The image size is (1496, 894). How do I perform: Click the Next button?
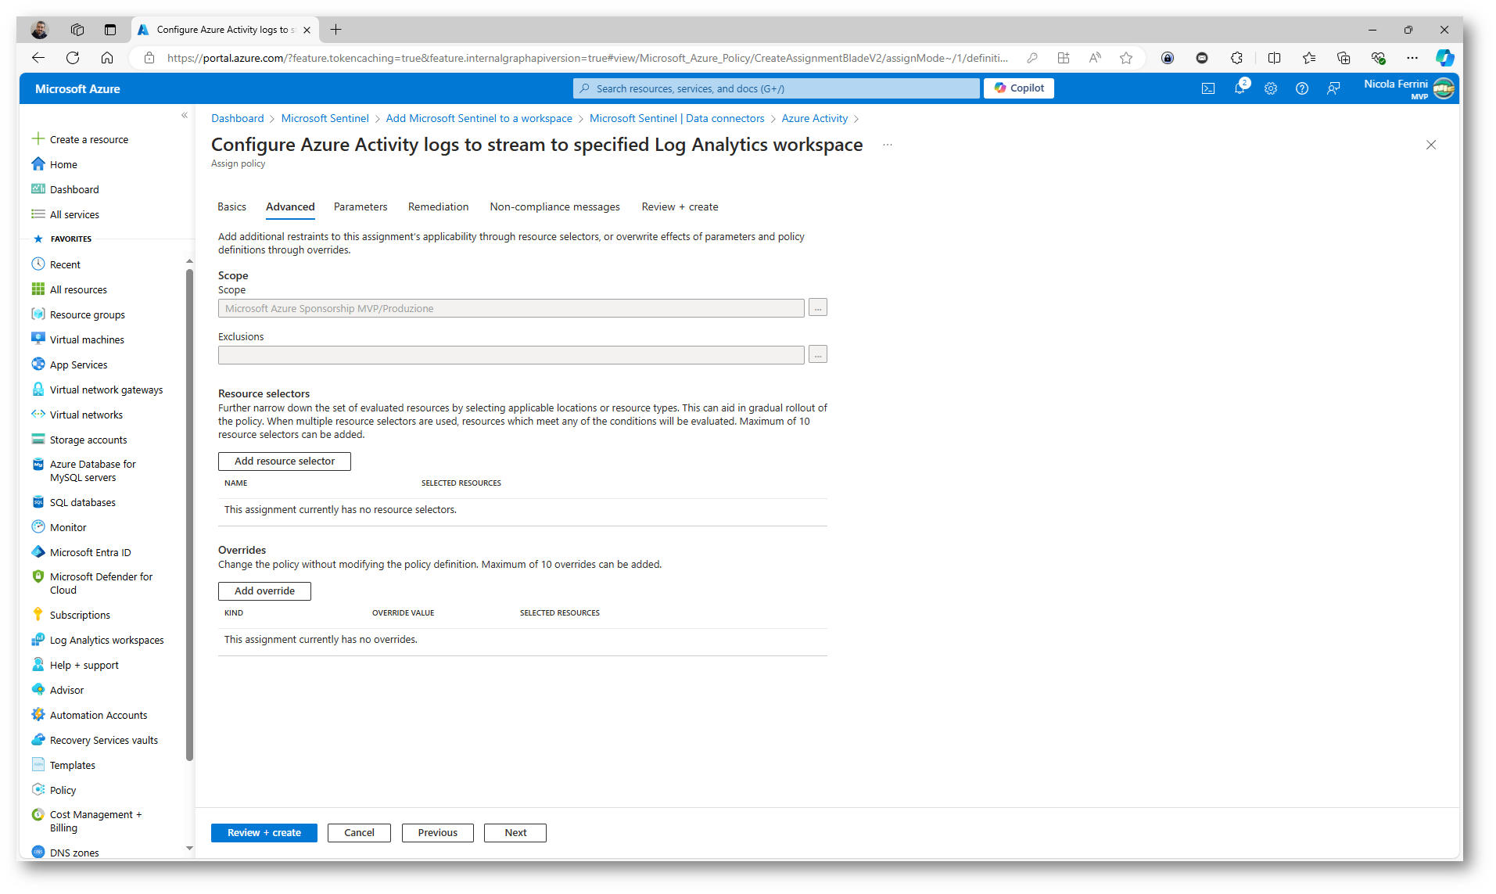pyautogui.click(x=515, y=833)
